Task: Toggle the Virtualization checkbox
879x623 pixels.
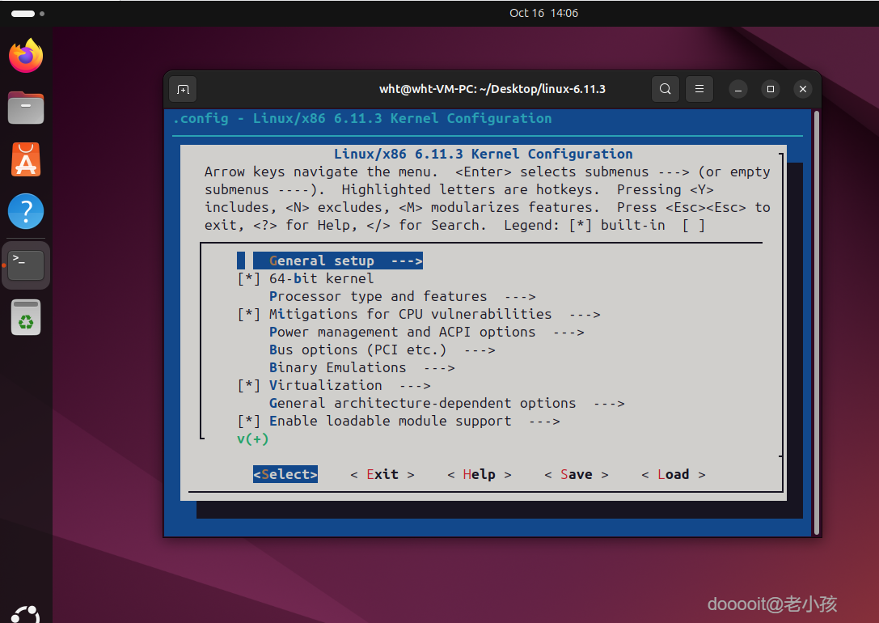Action: [249, 386]
